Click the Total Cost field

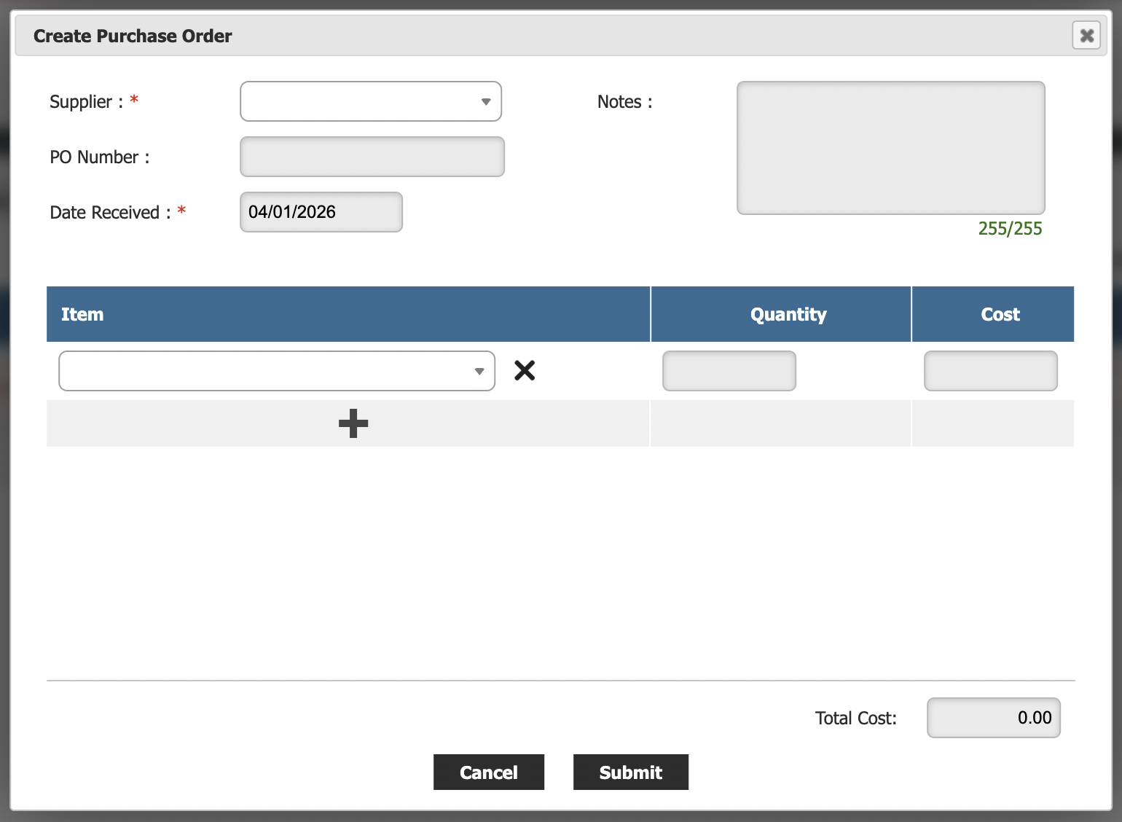click(x=993, y=718)
